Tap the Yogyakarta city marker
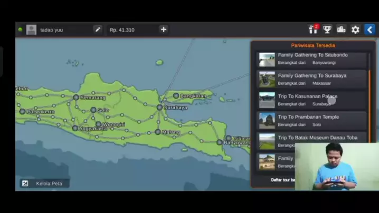This screenshot has height=213, width=379. click(75, 128)
